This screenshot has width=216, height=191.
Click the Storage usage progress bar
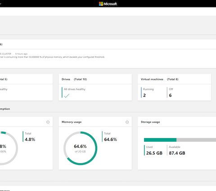pyautogui.click(x=180, y=140)
